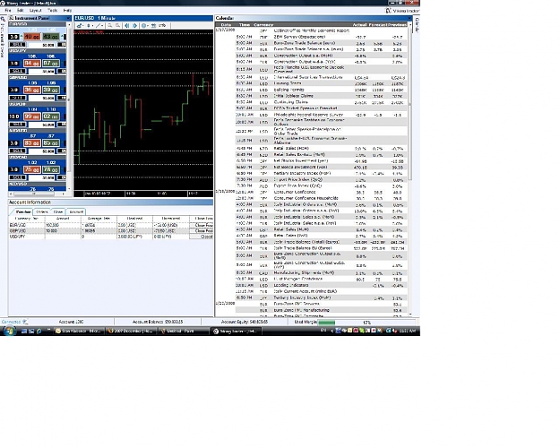Image resolution: width=560 pixels, height=448 pixels.
Task: Click the Consumer Confidence Households calendar row
Action: (321, 198)
